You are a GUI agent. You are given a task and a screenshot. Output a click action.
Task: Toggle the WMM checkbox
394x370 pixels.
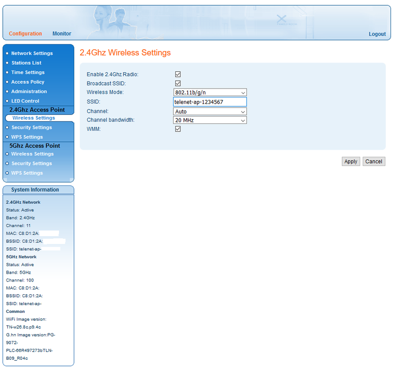tap(178, 129)
